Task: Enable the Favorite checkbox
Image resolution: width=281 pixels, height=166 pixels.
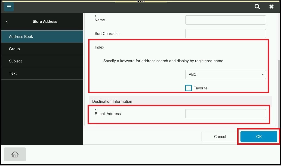Action: pos(189,88)
